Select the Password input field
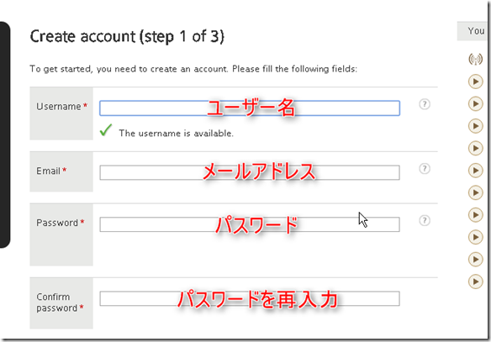Viewport: 491px width, 342px height. click(250, 224)
